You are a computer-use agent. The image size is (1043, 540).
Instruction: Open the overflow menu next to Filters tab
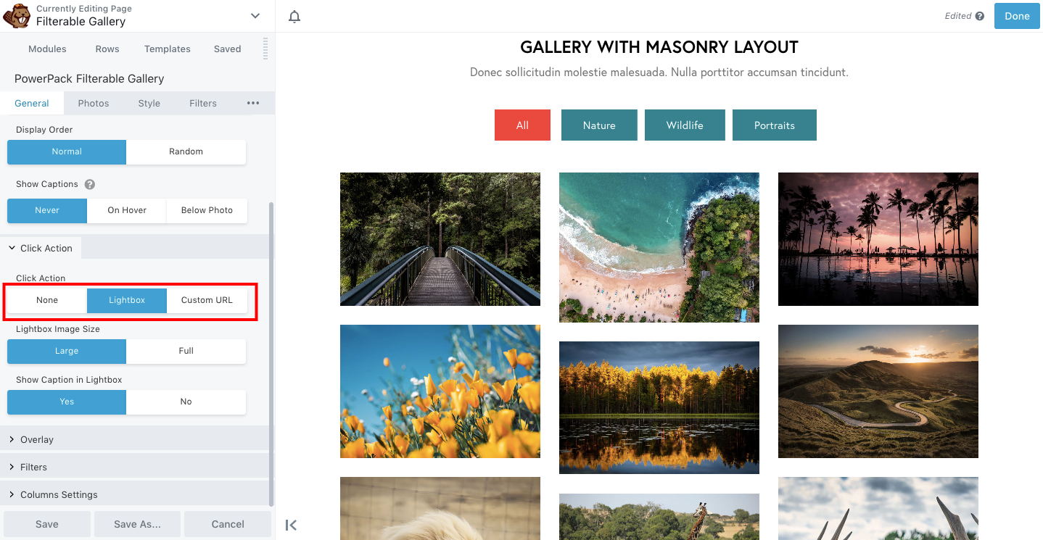pyautogui.click(x=253, y=103)
